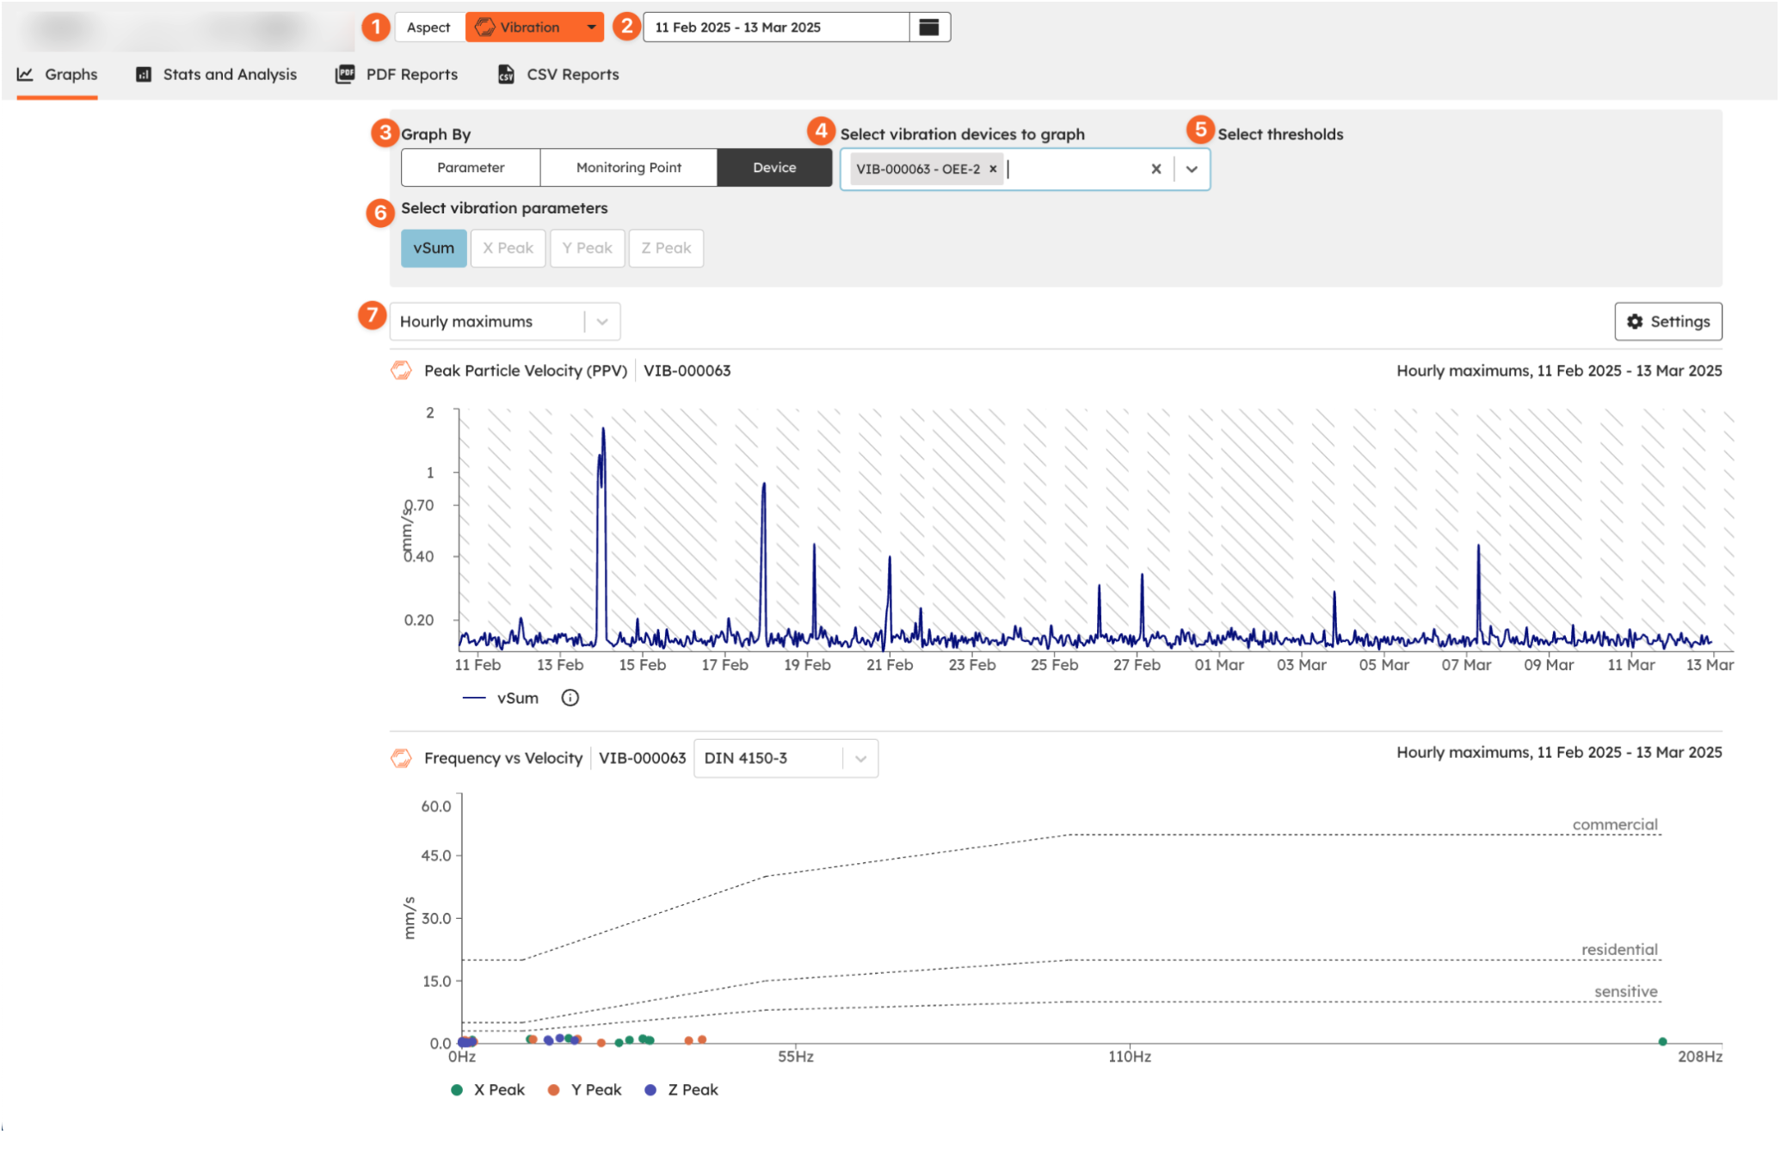Screen dimensions: 1781x1165
Task: Open the calendar date picker icon
Action: (x=929, y=28)
